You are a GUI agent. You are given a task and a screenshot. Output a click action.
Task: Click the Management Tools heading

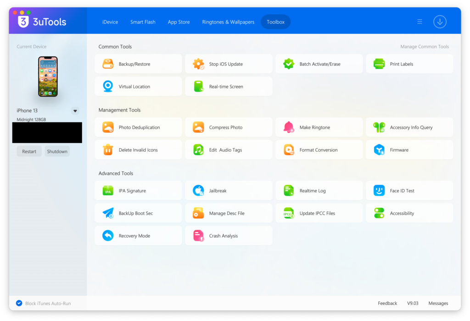click(x=119, y=110)
